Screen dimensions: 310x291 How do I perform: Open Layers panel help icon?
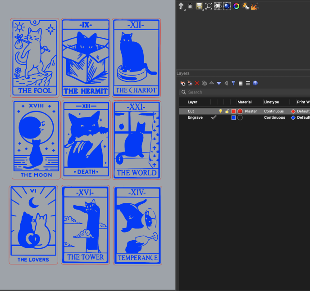[255, 83]
